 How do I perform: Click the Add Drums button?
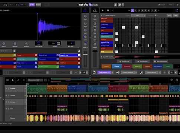pos(124,61)
